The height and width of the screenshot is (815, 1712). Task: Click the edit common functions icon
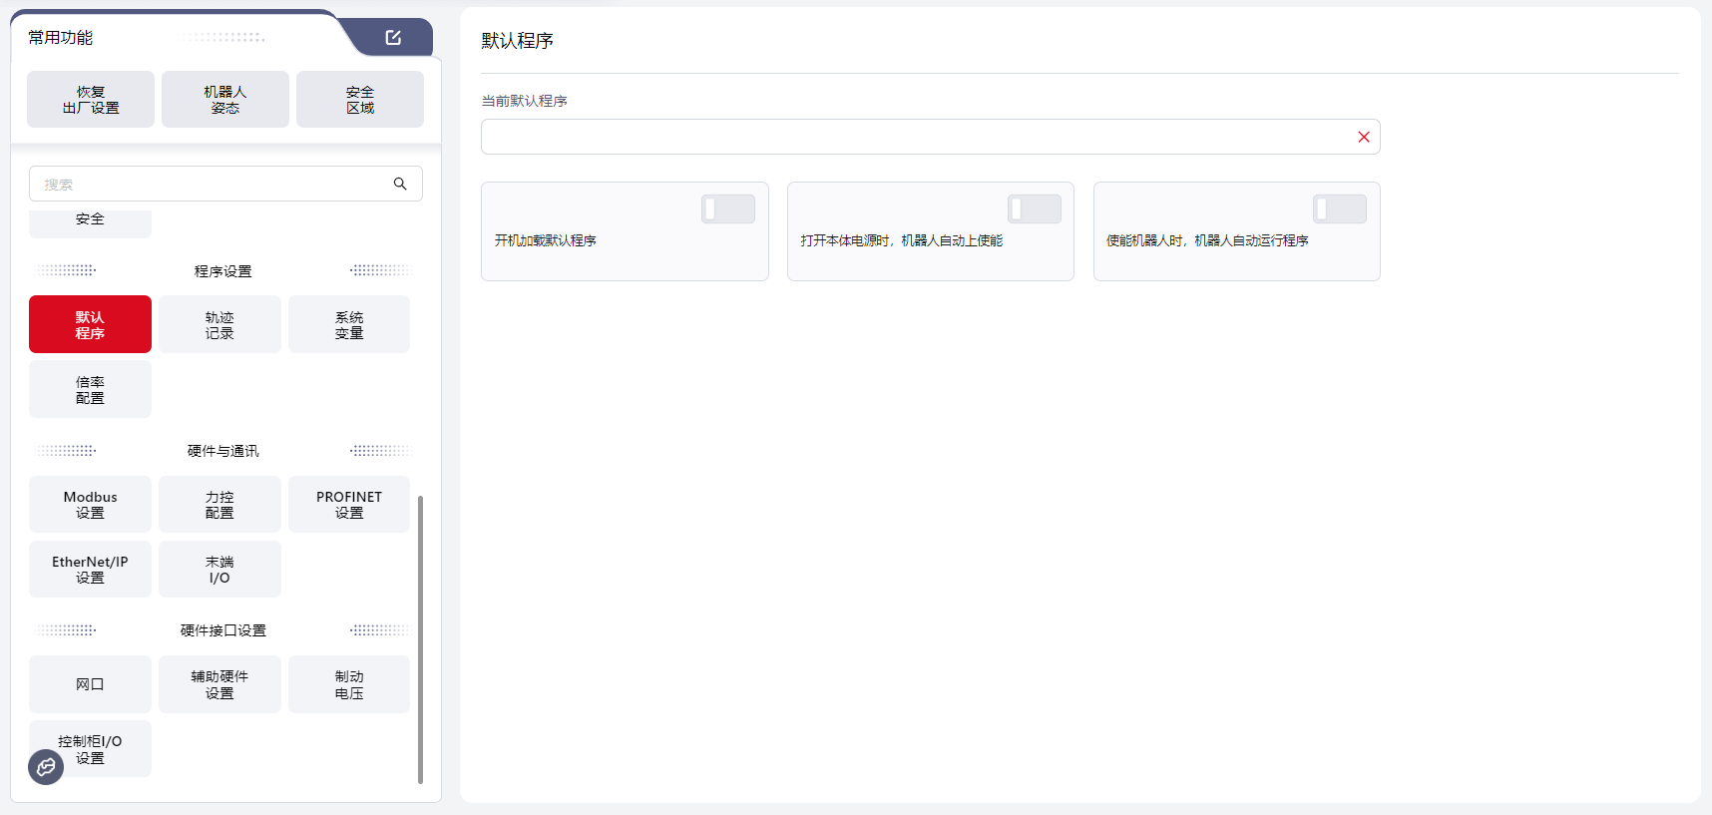393,38
